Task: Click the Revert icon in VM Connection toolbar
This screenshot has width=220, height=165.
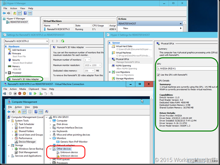Action: coord(46,93)
